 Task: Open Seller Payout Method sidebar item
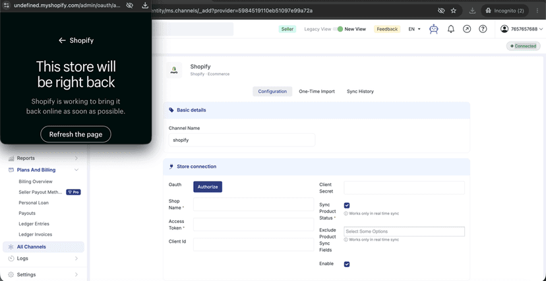pyautogui.click(x=40, y=192)
